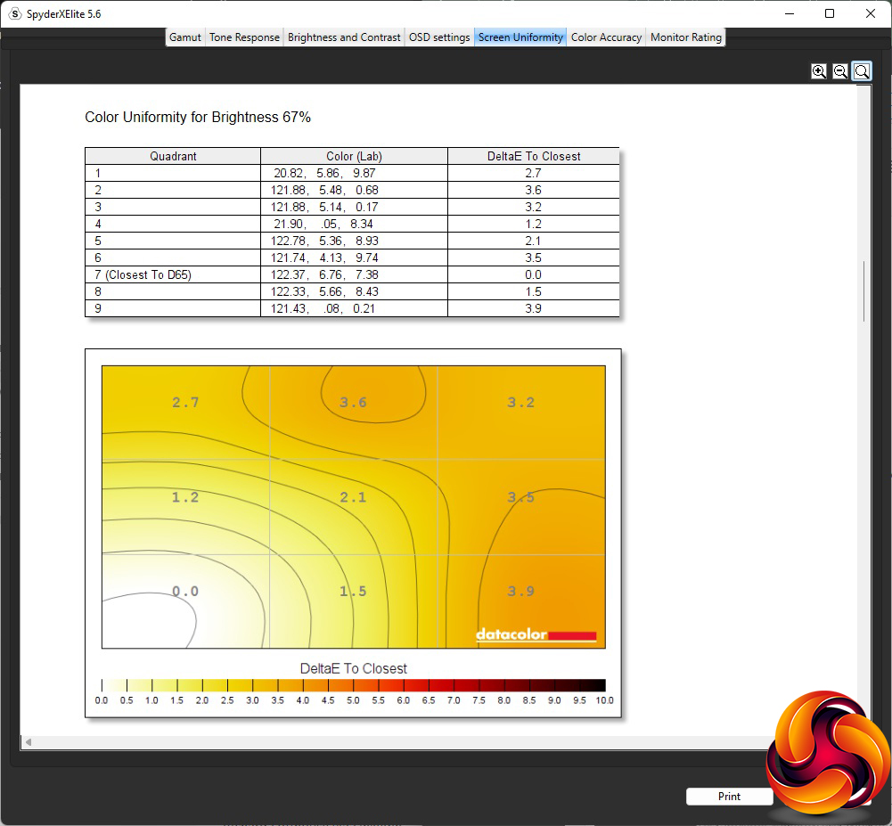The height and width of the screenshot is (826, 892).
Task: Switch to the Tone Response tab
Action: 244,37
